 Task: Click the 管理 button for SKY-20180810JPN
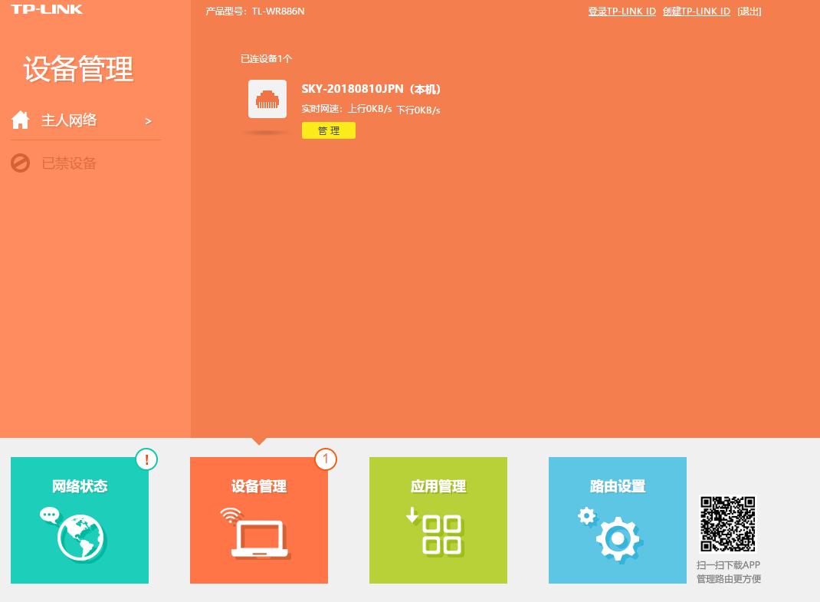(x=329, y=130)
